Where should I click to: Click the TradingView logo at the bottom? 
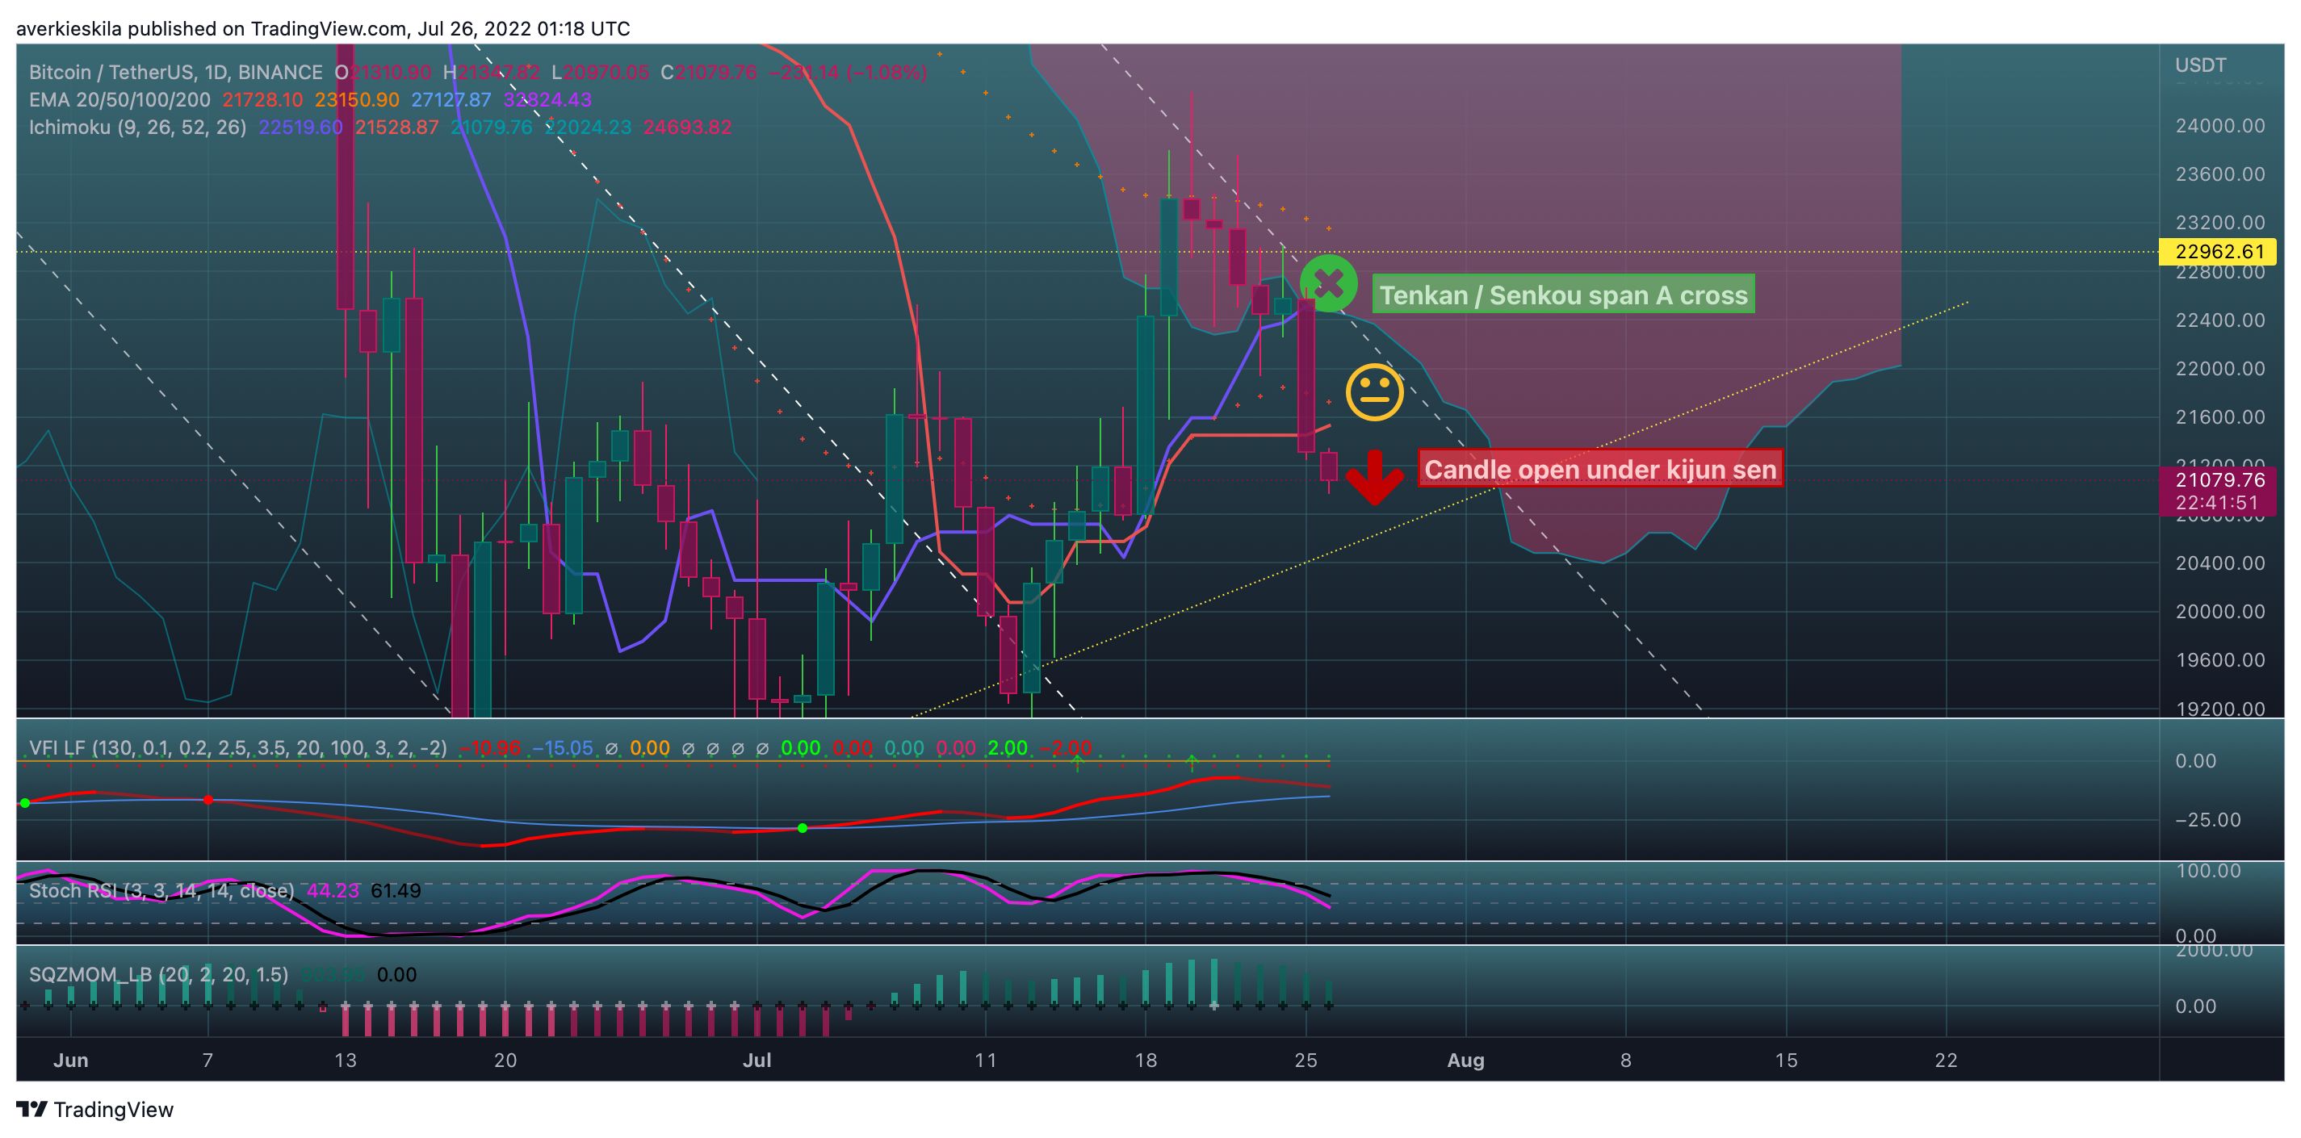[x=94, y=1110]
